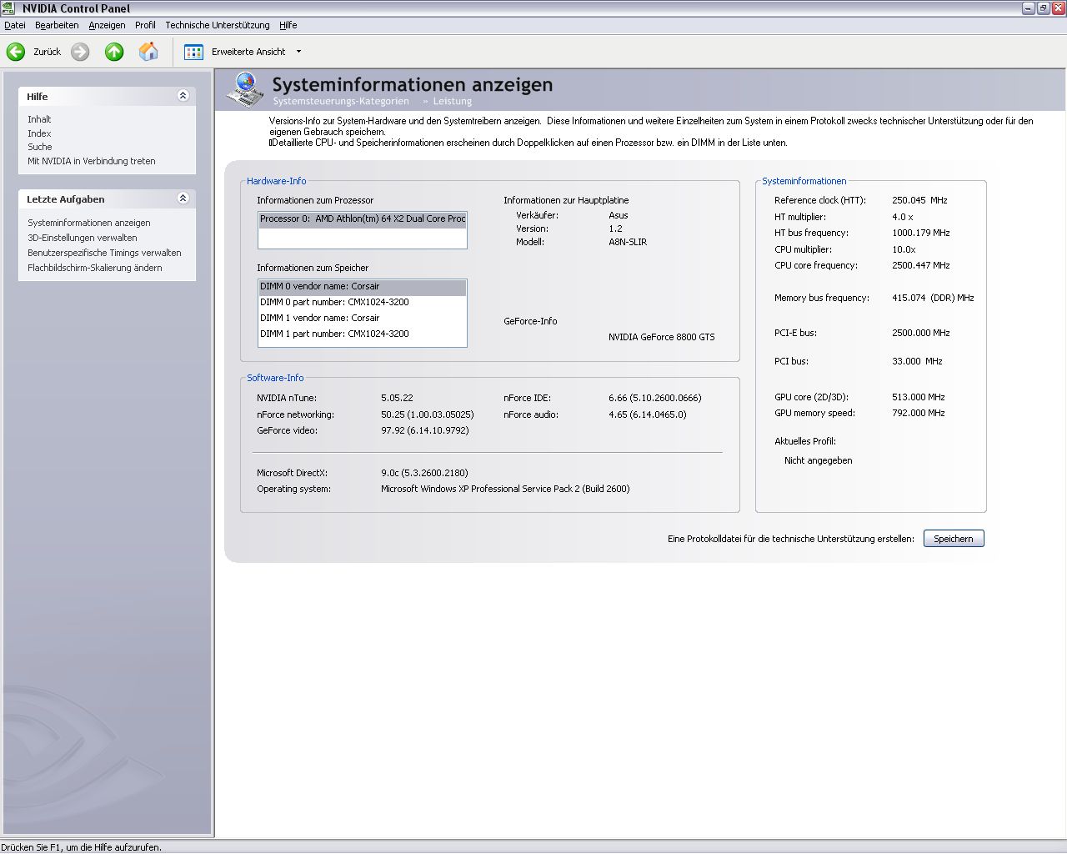This screenshot has height=854, width=1067.
Task: Open the Anzeigen menu
Action: pyautogui.click(x=107, y=25)
